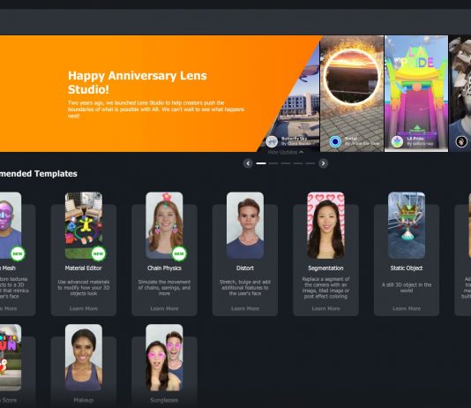Click the 'Happy Anniversary Lens Studio!' heading

[138, 82]
